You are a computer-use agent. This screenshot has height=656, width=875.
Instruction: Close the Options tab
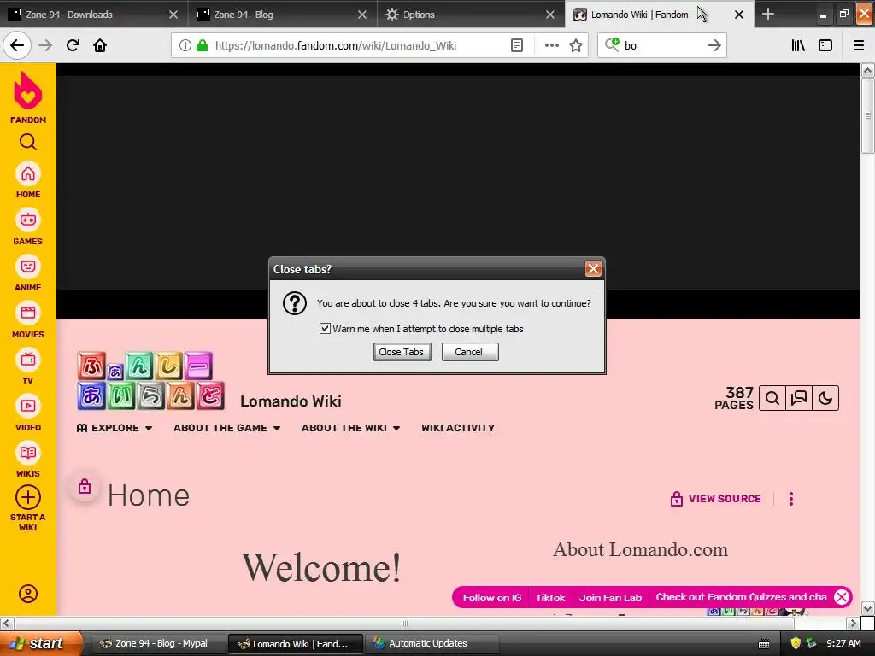click(x=550, y=15)
